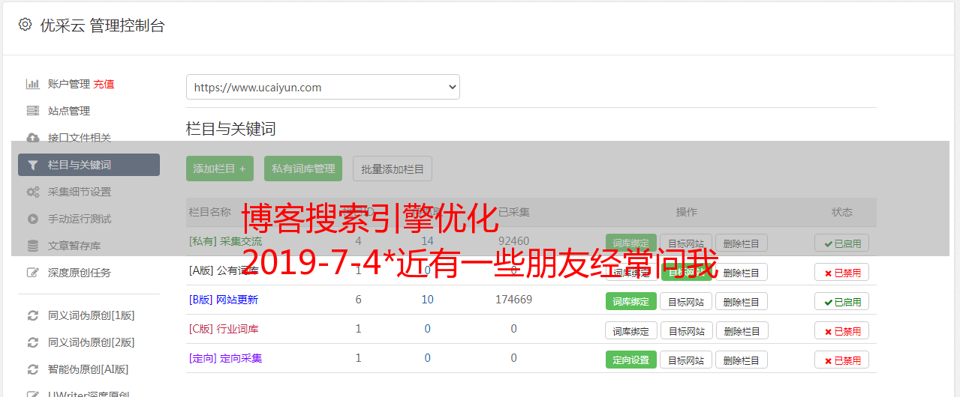Click the [C版] 行业词库 column name
The width and height of the screenshot is (960, 397).
[223, 329]
